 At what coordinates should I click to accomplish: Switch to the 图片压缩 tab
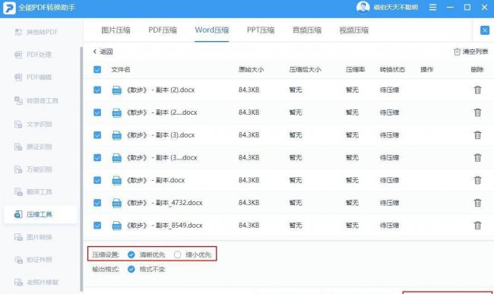pyautogui.click(x=116, y=30)
